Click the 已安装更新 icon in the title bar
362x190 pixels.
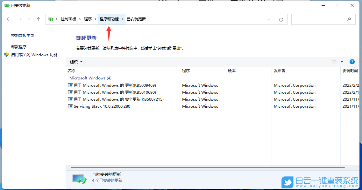7,5
